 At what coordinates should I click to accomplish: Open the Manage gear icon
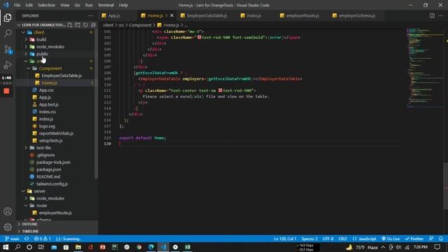point(8,227)
